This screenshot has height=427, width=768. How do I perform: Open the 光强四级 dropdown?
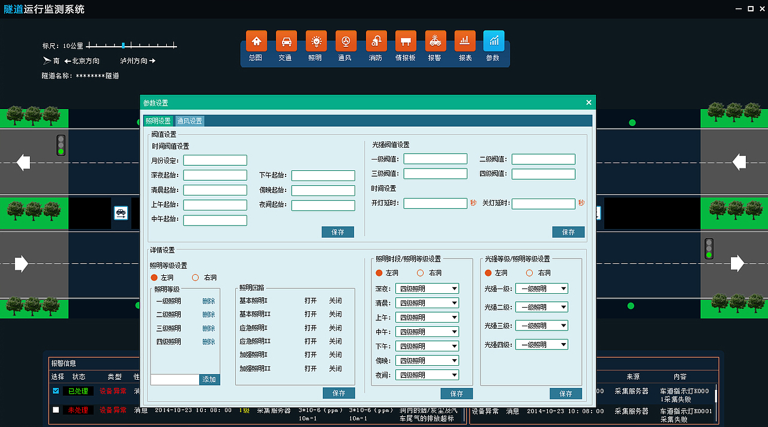tap(542, 344)
